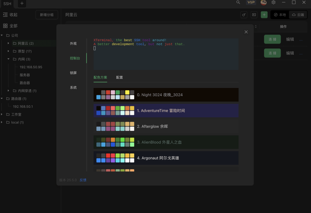
Task: Choose AlienBlood 外星人之血 color scheme
Action: click(x=166, y=142)
